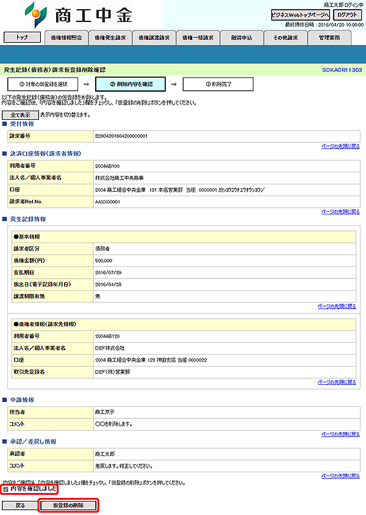
Task: Click the 受付情報 section heading
Action: tap(22, 124)
